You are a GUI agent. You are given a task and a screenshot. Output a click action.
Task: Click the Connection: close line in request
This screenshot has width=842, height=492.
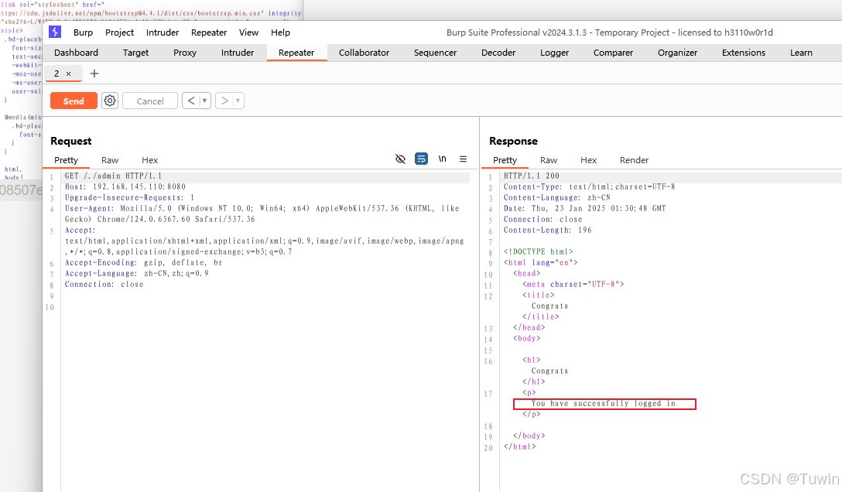(104, 285)
